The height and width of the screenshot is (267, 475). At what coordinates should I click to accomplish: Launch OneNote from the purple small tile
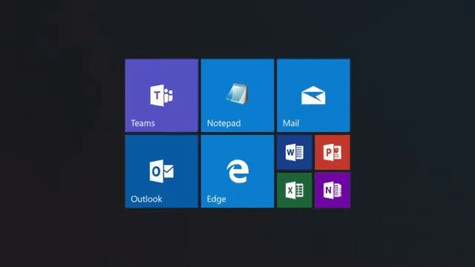(332, 190)
